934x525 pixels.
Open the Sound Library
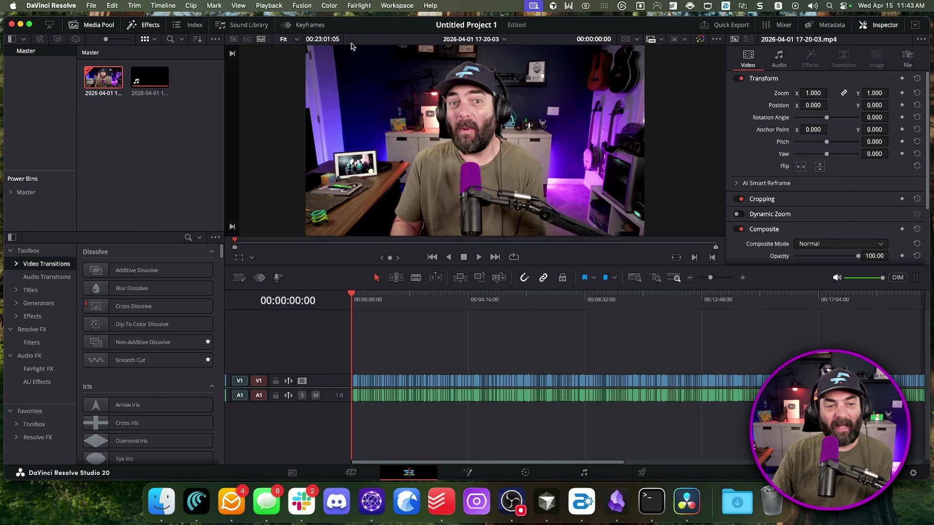coord(242,25)
